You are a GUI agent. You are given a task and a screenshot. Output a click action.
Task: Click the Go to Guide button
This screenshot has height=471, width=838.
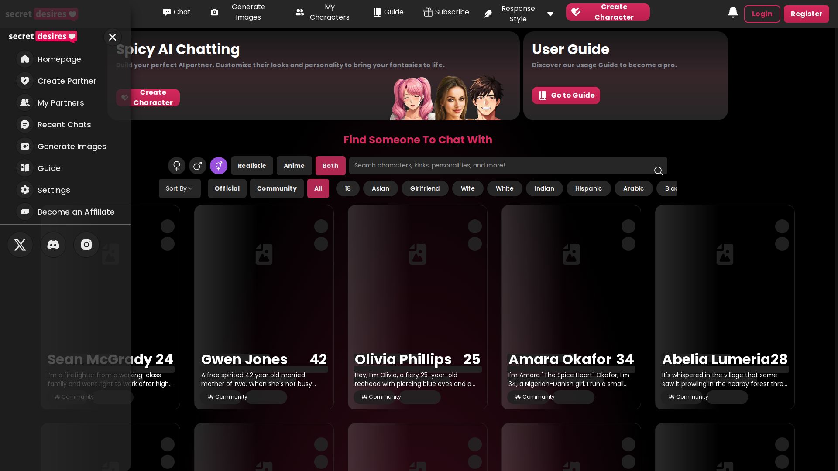(566, 96)
